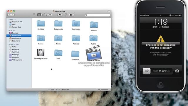This screenshot has width=188, height=106.
Task: Click in the Finder search field
Action: tap(98, 15)
